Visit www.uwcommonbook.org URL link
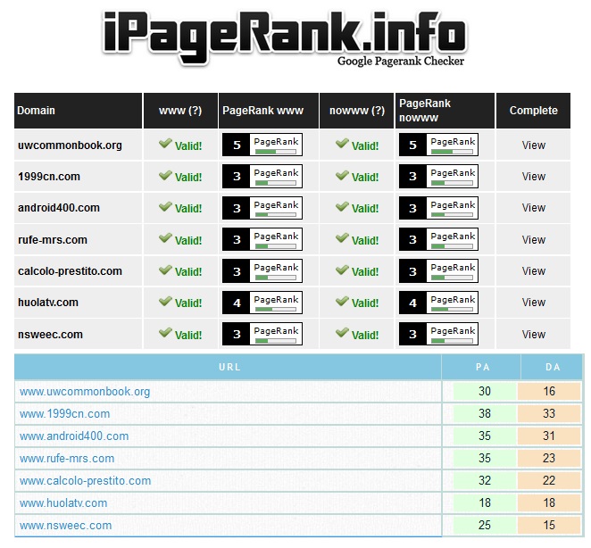The width and height of the screenshot is (591, 548). 85,392
